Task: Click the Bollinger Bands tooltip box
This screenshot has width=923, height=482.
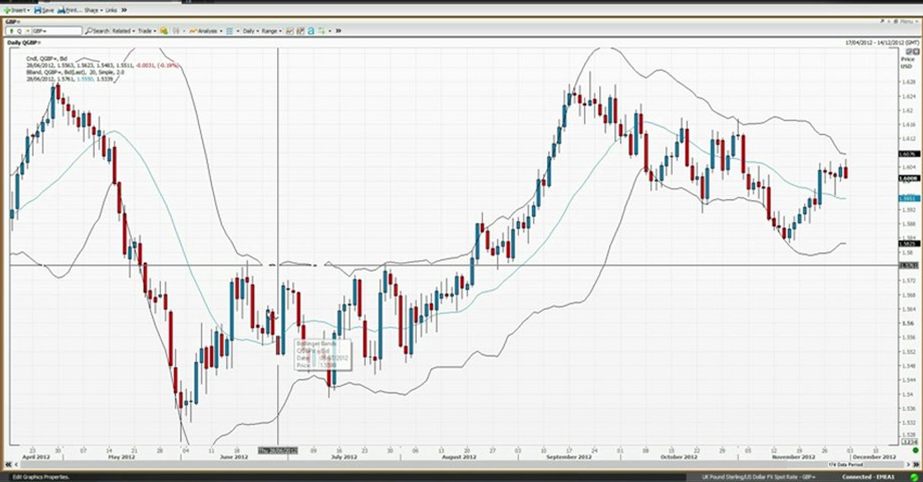Action: pos(323,354)
